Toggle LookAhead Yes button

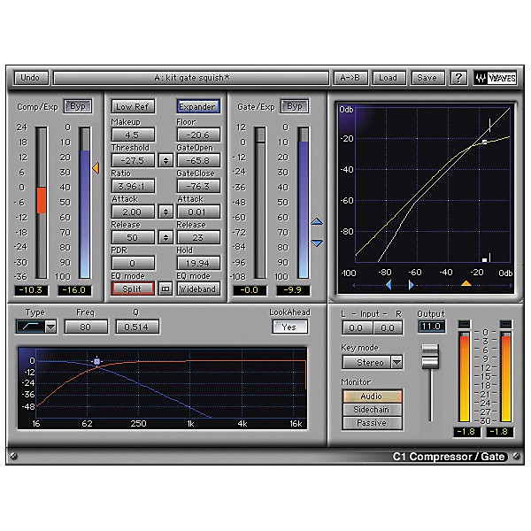coord(289,327)
